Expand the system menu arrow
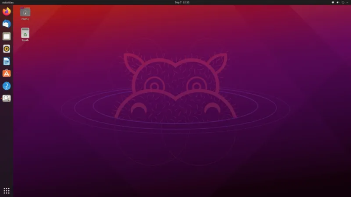This screenshot has width=351, height=197. (347, 3)
